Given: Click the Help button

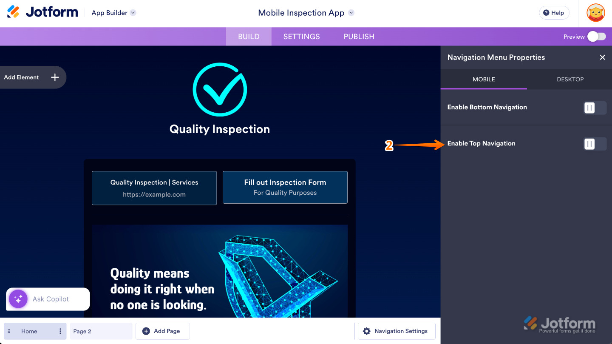Looking at the screenshot, I should click(x=553, y=13).
